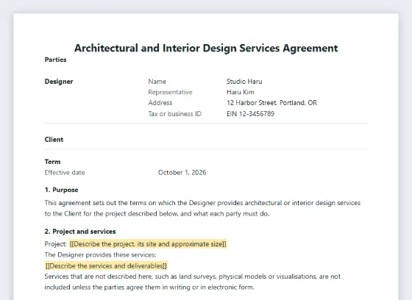
Task: Click the '2. Project and services' heading
Action: pyautogui.click(x=80, y=232)
